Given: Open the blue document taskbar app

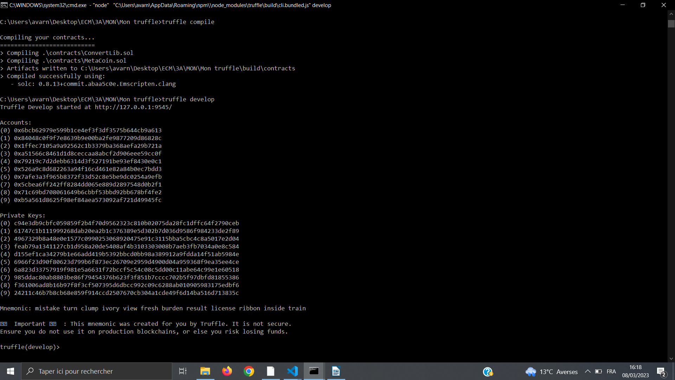Looking at the screenshot, I should tap(336, 371).
